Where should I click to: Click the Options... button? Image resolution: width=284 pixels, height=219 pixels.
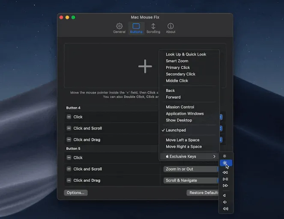pyautogui.click(x=75, y=192)
